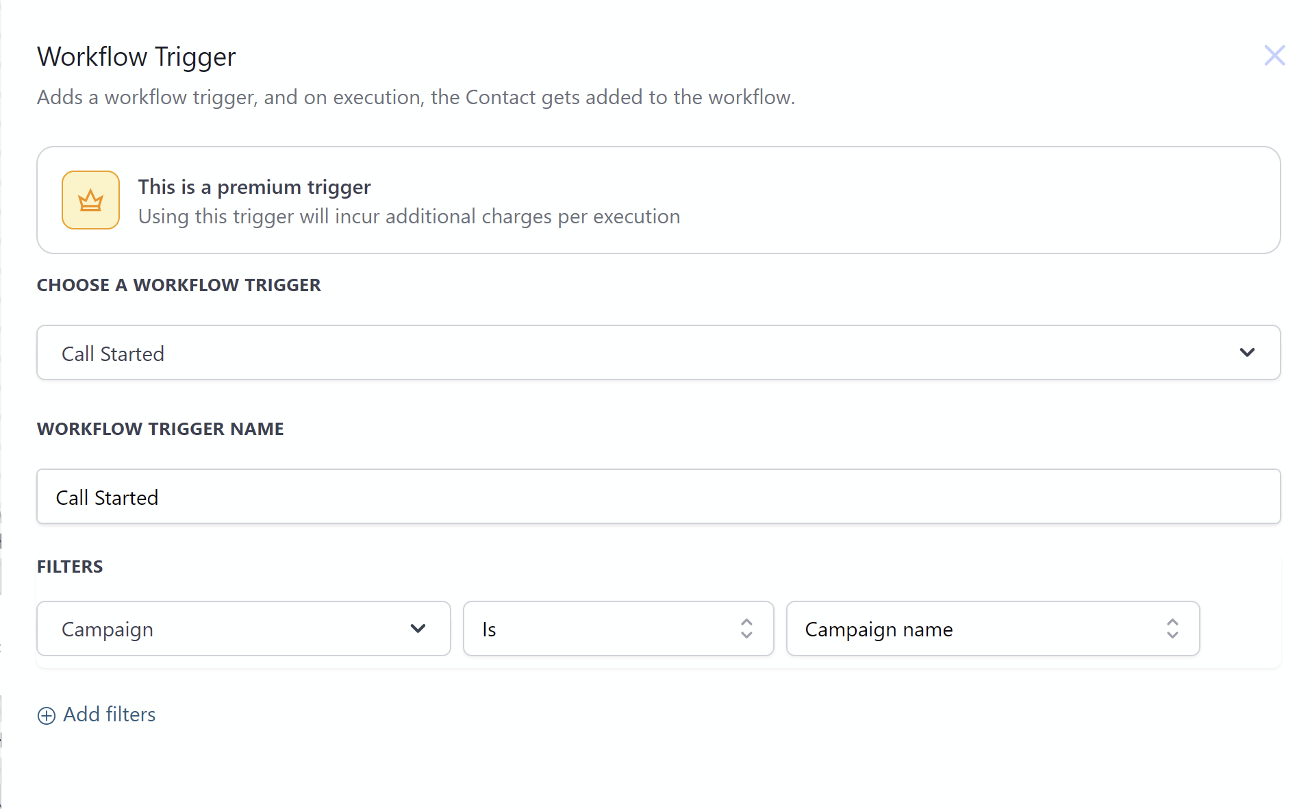This screenshot has width=1310, height=809.
Task: Click the Workflow Trigger title heading
Action: click(x=136, y=57)
